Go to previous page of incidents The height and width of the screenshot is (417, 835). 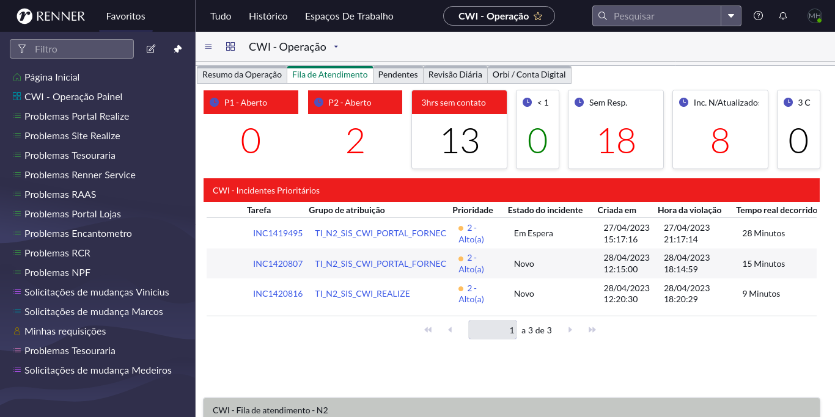(450, 330)
